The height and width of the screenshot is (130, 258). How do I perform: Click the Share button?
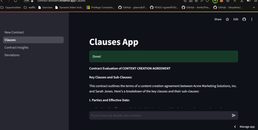[218, 19]
